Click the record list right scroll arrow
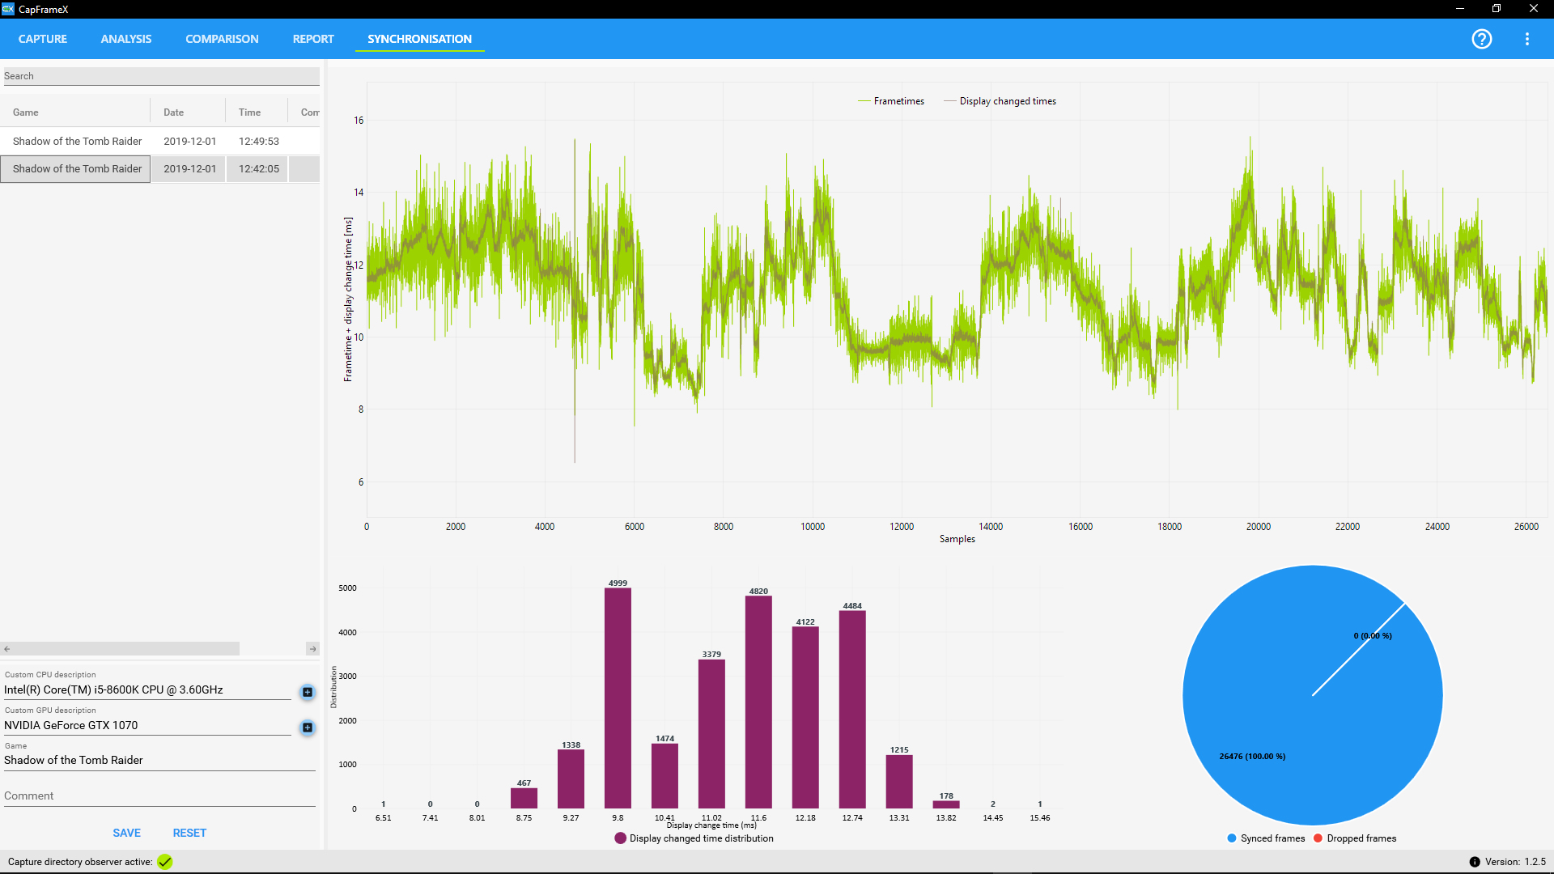The image size is (1554, 874). tap(312, 649)
